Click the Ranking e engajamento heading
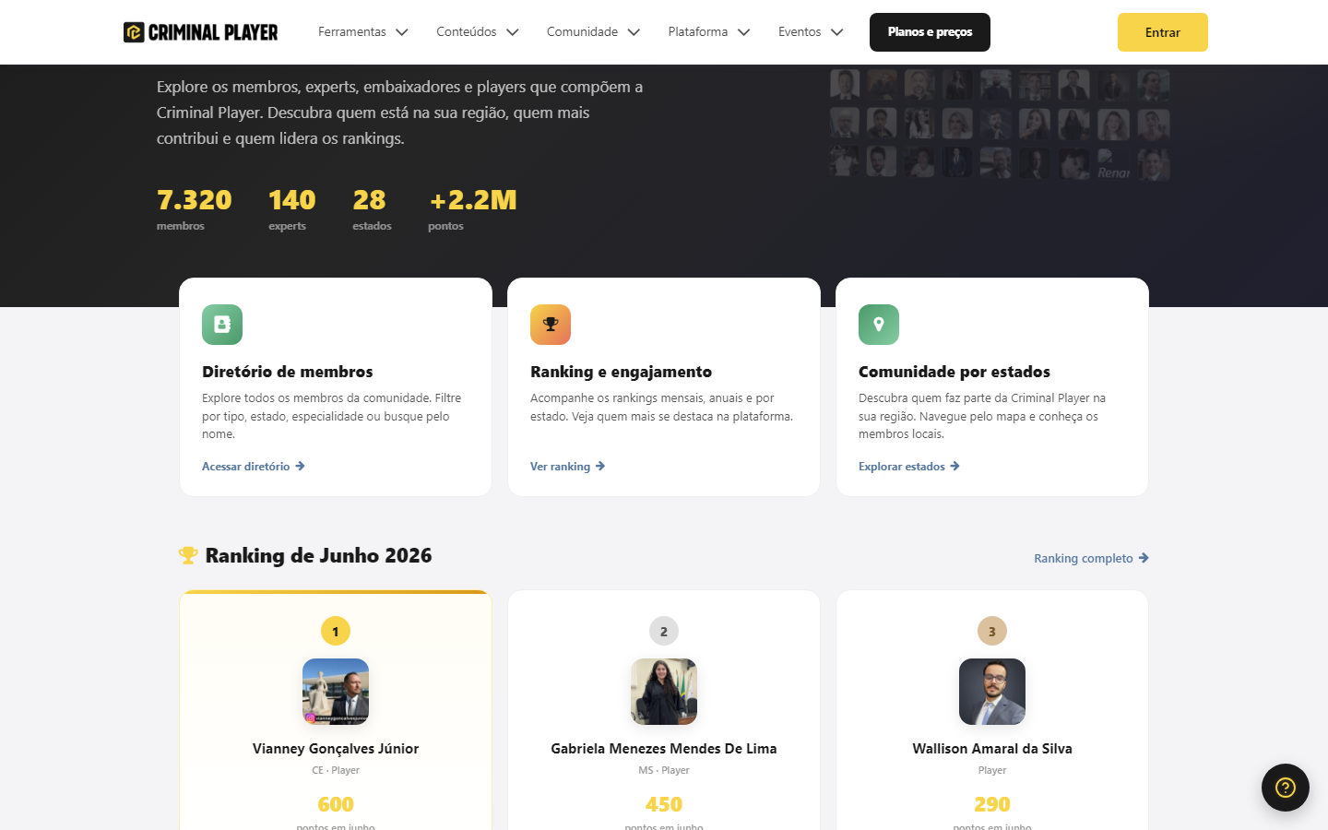The width and height of the screenshot is (1328, 830). click(x=621, y=372)
